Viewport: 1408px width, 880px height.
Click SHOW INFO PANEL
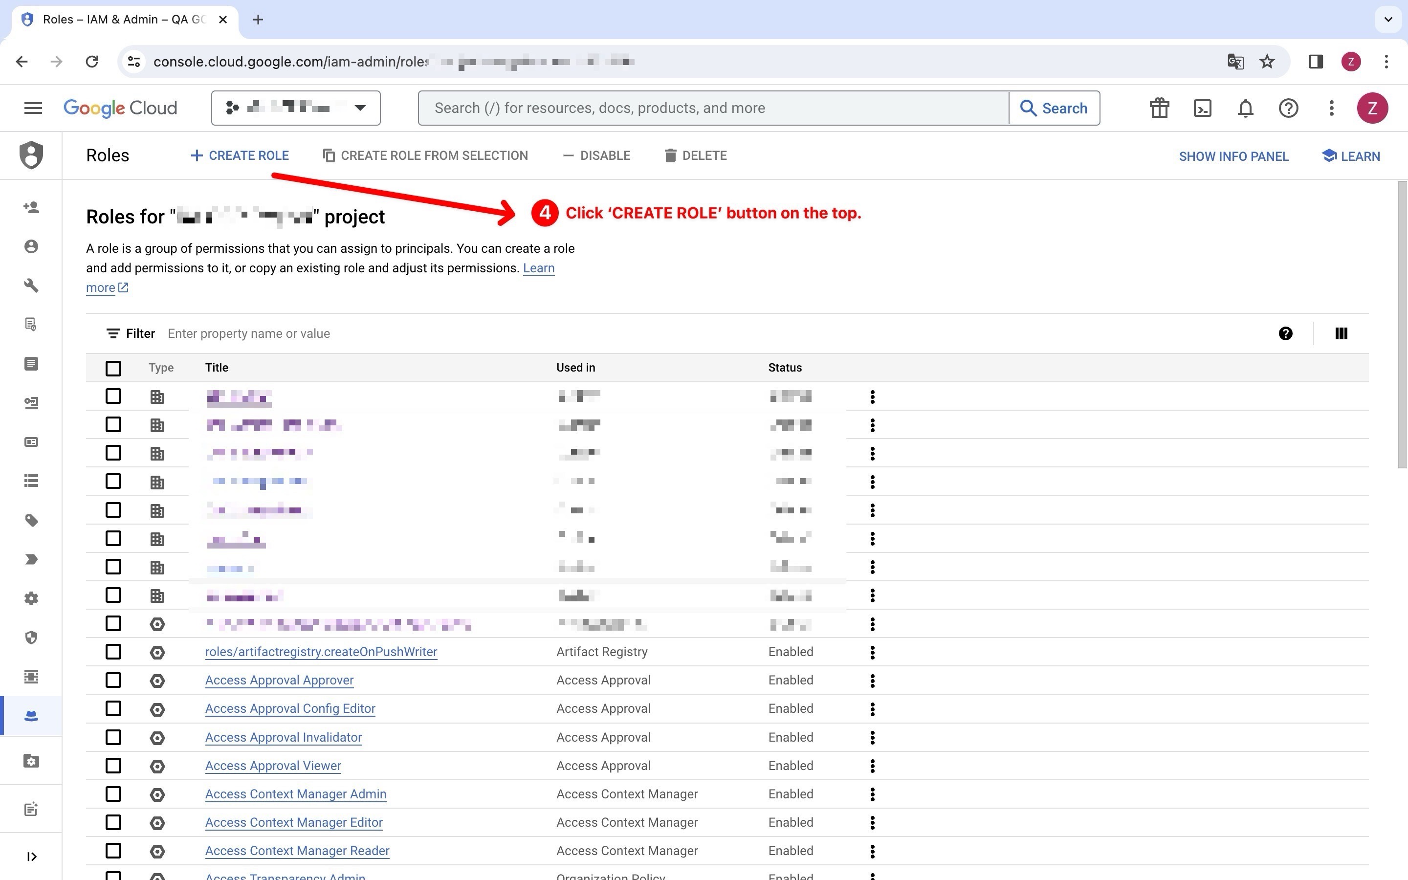point(1233,156)
